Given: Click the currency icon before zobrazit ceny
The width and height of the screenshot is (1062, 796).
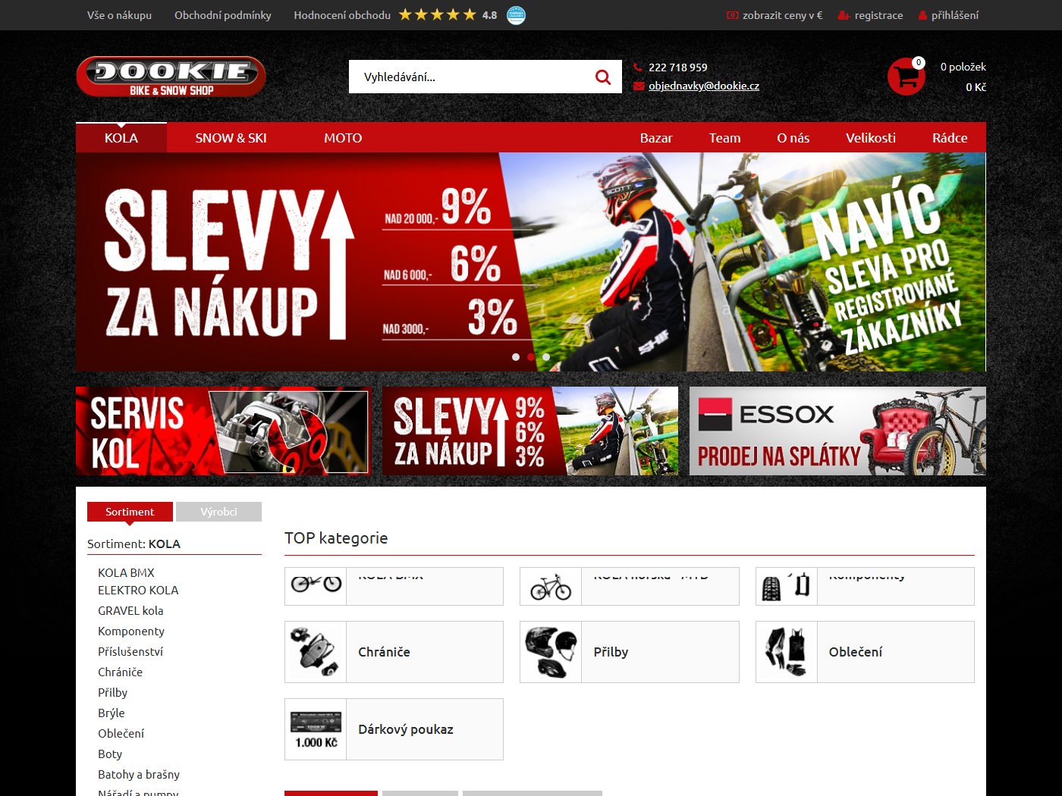Looking at the screenshot, I should (732, 15).
